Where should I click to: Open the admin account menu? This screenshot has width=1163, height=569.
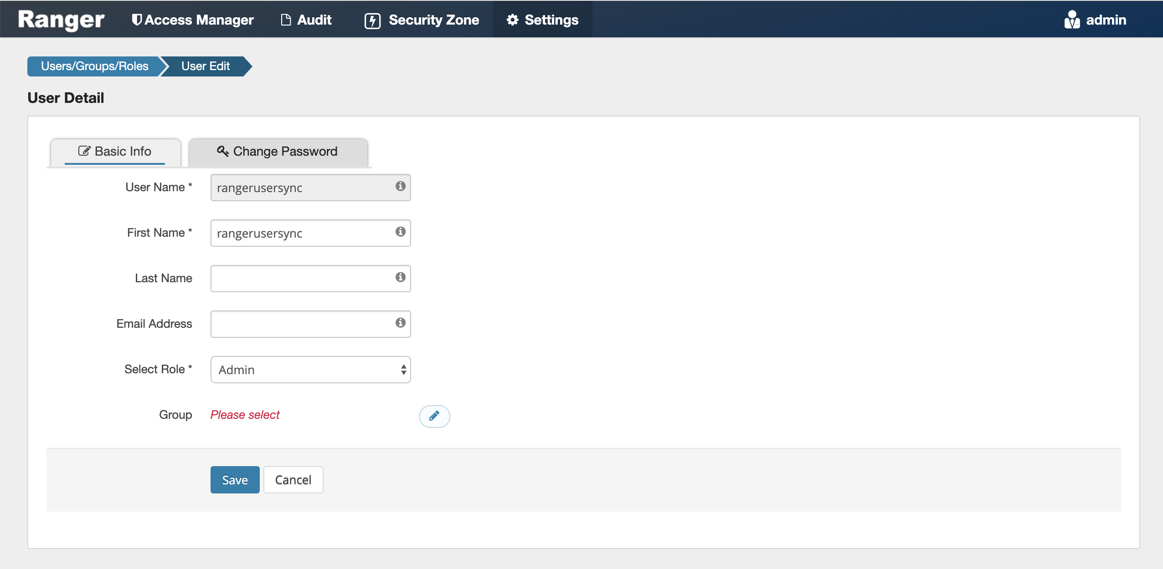[x=1106, y=20]
